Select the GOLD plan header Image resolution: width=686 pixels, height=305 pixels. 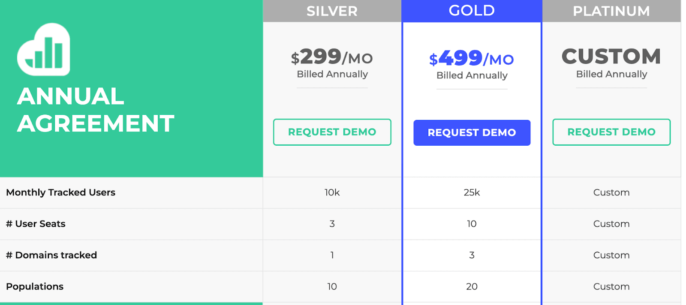(x=472, y=11)
